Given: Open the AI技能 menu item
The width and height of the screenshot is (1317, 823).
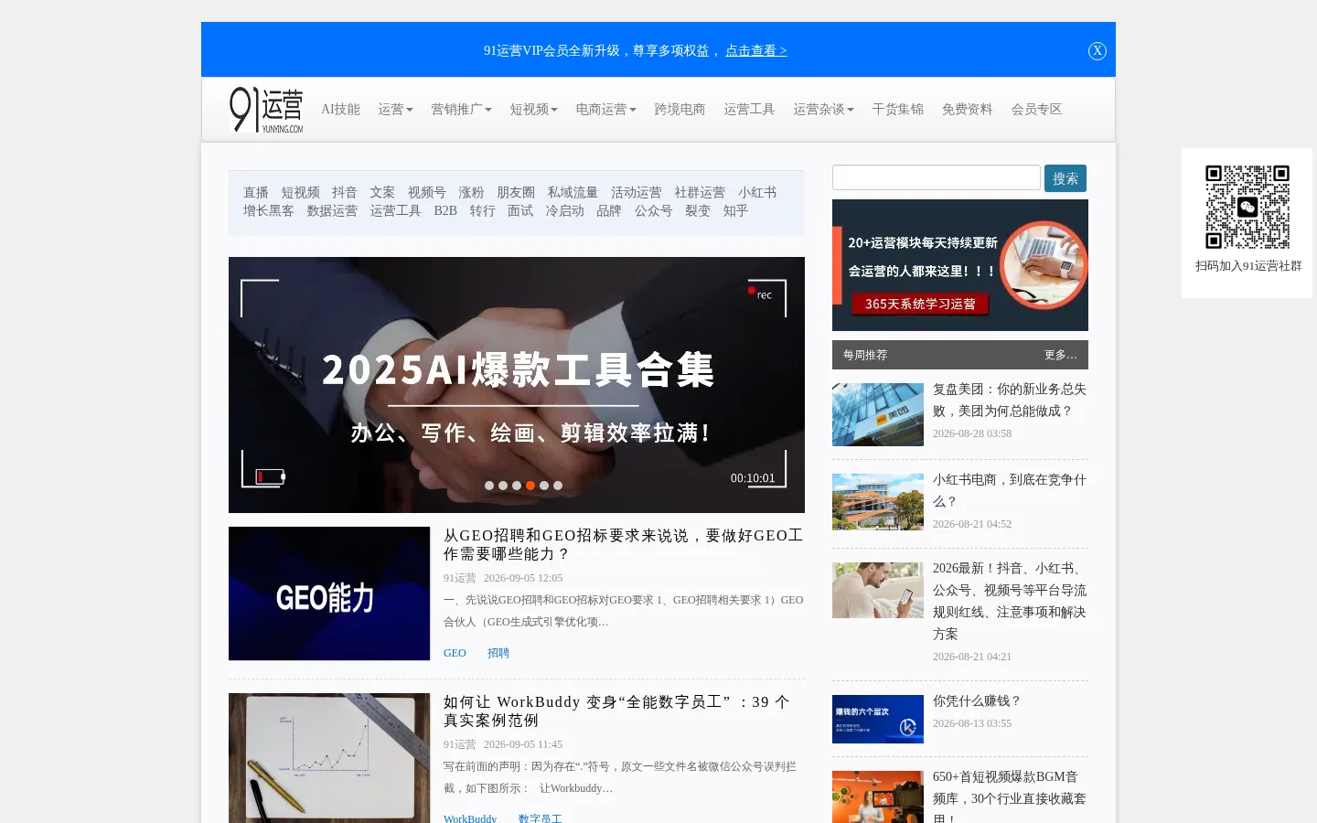Looking at the screenshot, I should (x=340, y=110).
